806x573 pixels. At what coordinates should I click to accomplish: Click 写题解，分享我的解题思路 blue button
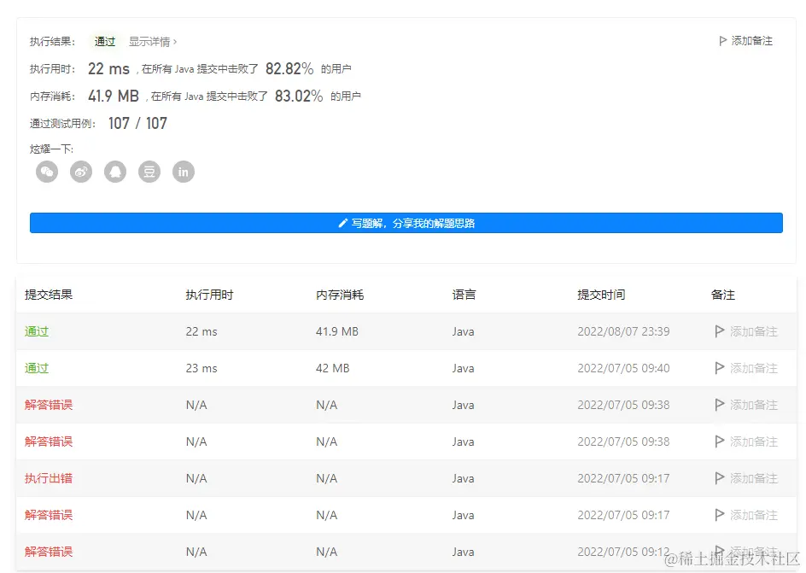click(x=406, y=223)
